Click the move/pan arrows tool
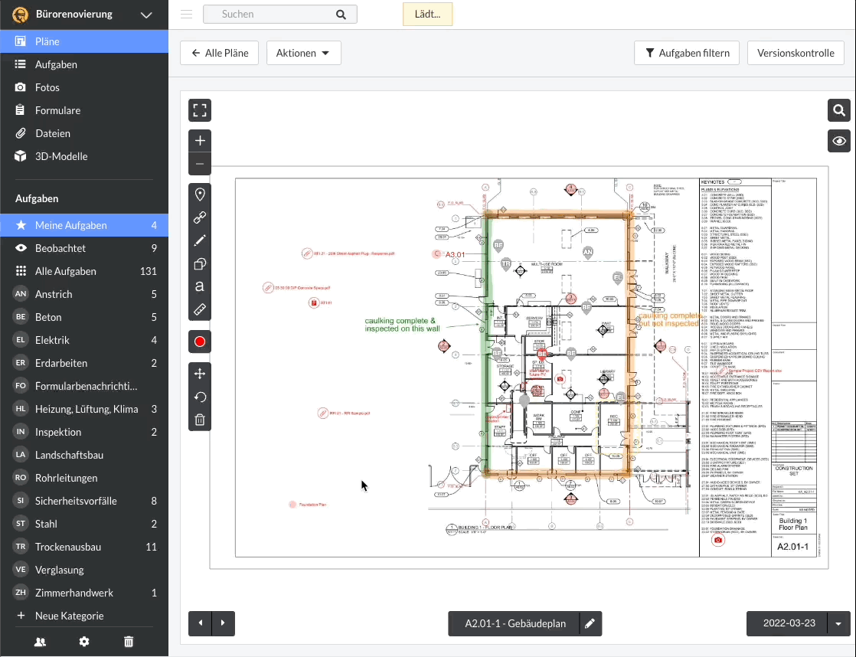 [200, 374]
